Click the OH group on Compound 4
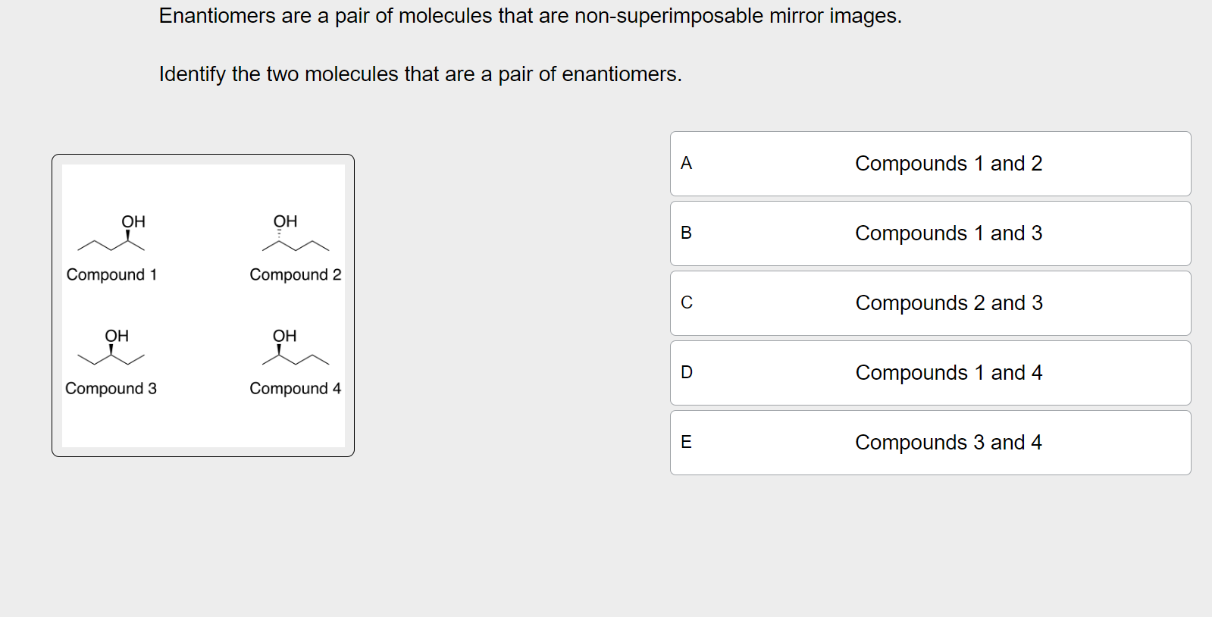The image size is (1212, 617). pos(284,336)
